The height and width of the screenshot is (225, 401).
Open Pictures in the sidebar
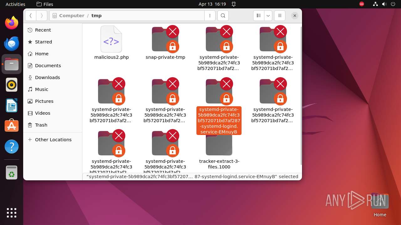[53, 101]
